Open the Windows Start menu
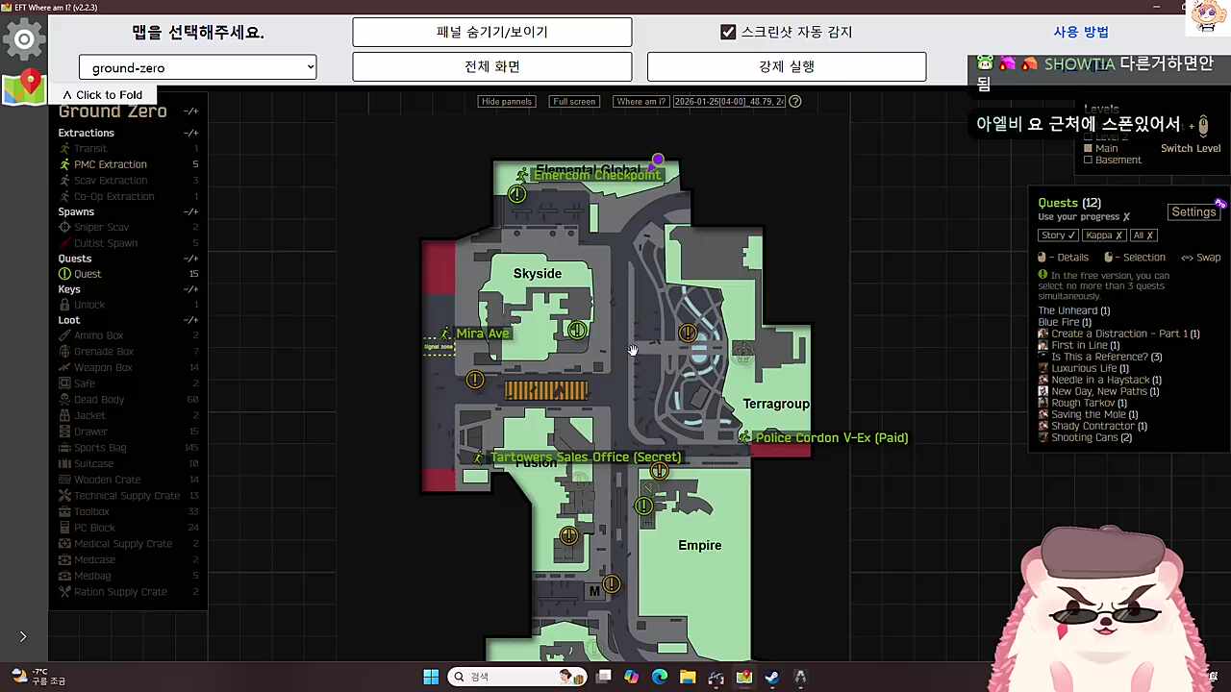 (431, 677)
